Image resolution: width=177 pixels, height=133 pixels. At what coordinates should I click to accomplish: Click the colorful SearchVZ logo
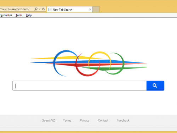[x=88, y=63]
